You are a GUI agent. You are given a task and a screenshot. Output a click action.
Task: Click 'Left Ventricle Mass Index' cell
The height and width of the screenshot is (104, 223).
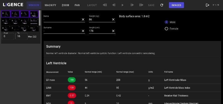177,88
